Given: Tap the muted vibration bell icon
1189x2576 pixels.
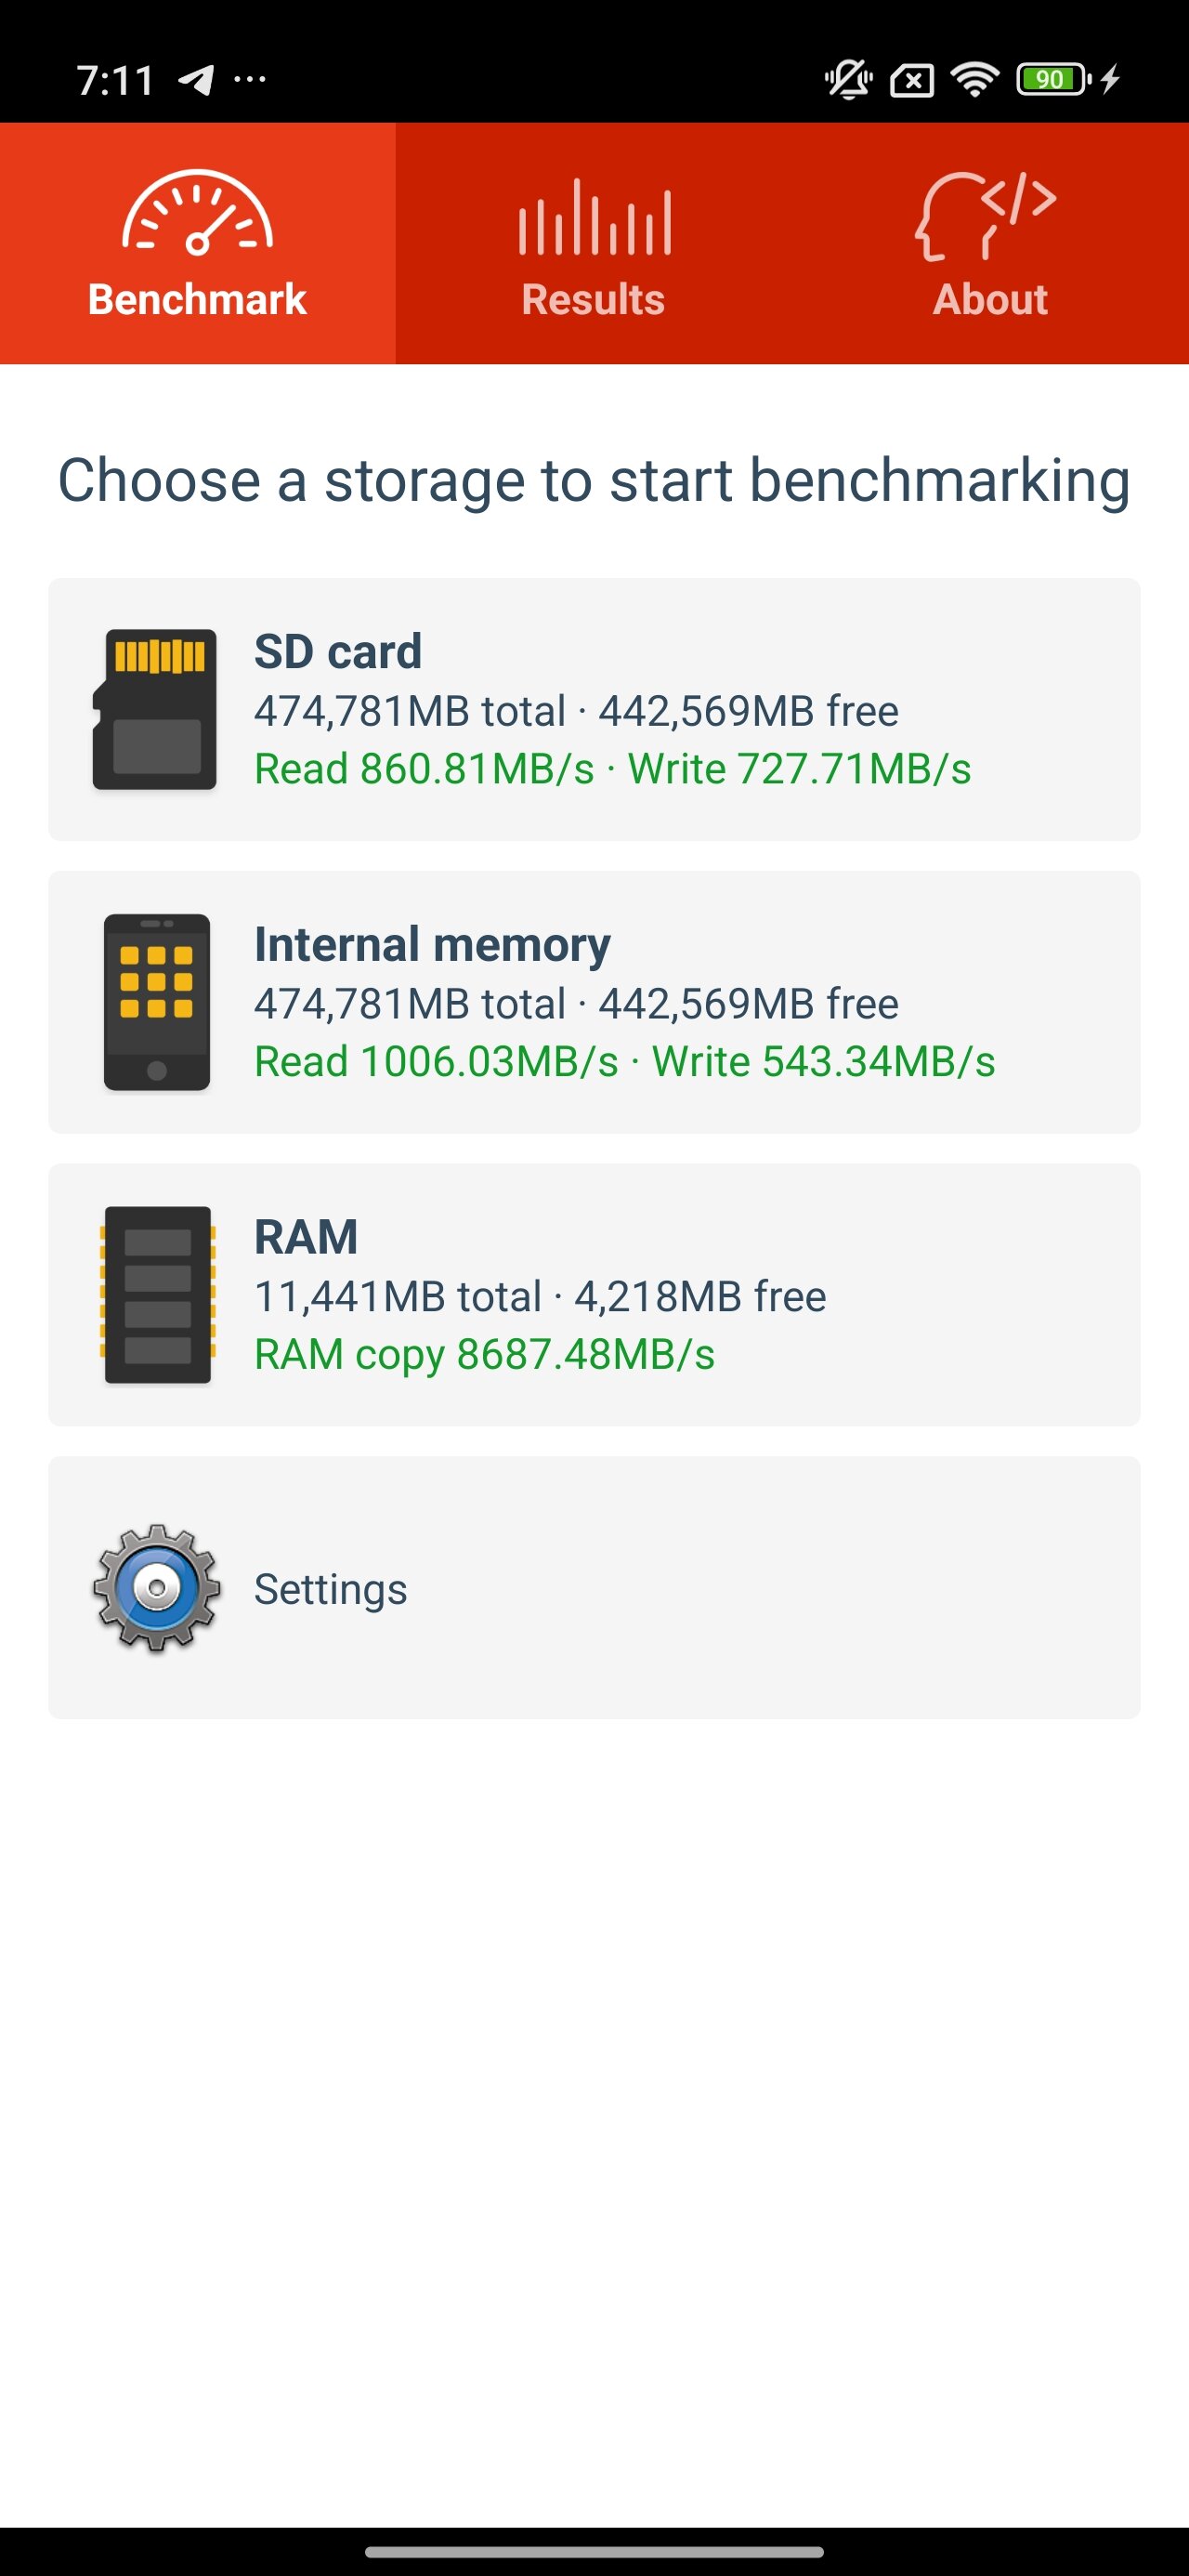Looking at the screenshot, I should tap(848, 79).
